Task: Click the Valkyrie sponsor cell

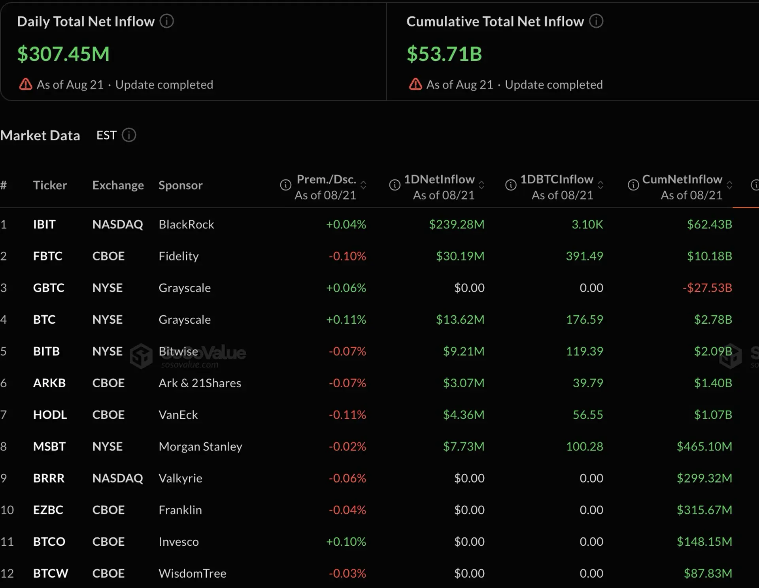Action: pyautogui.click(x=180, y=478)
